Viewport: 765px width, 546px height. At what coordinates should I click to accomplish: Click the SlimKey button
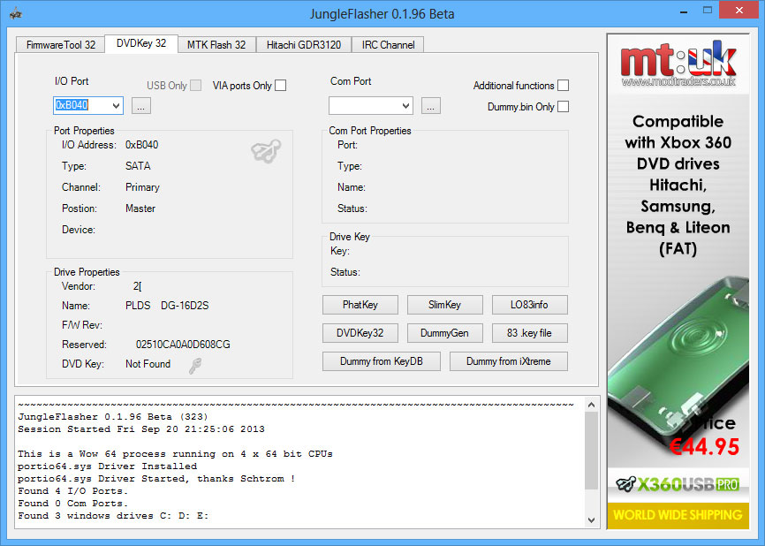coord(444,305)
